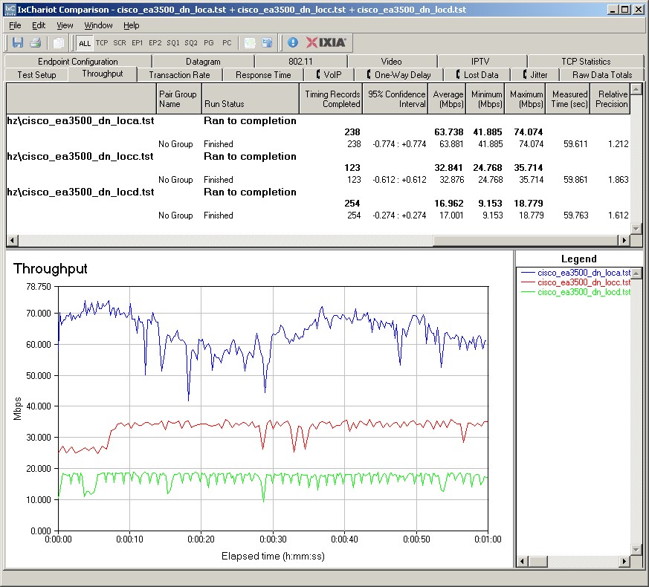Viewport: 649px width, 587px height.
Task: Toggle the TCP filter button
Action: point(102,42)
